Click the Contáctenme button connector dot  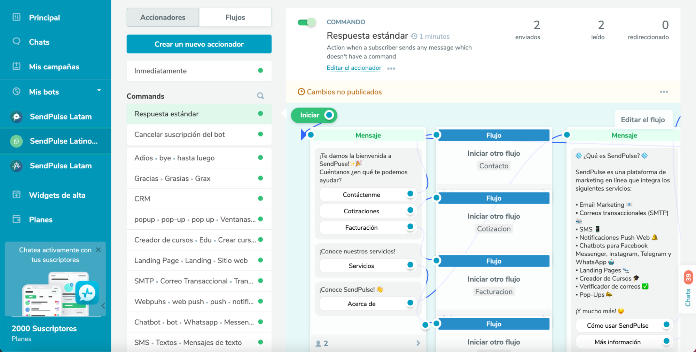[410, 194]
